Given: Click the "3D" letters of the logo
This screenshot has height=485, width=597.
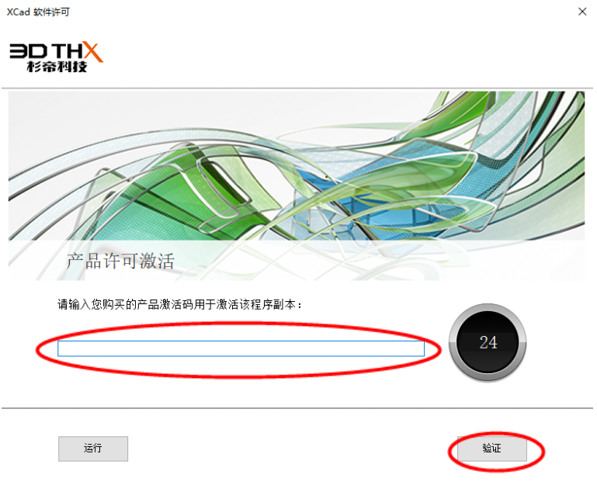Looking at the screenshot, I should pos(29,50).
